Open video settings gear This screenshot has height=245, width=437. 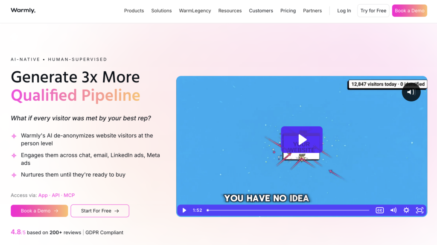[406, 210]
